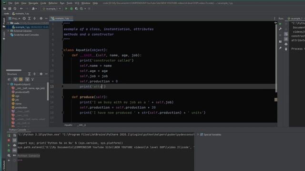Viewport: 305px width, 171px height.
Task: Toggle soft-wrap in the Python Console
Action: (x=15, y=135)
